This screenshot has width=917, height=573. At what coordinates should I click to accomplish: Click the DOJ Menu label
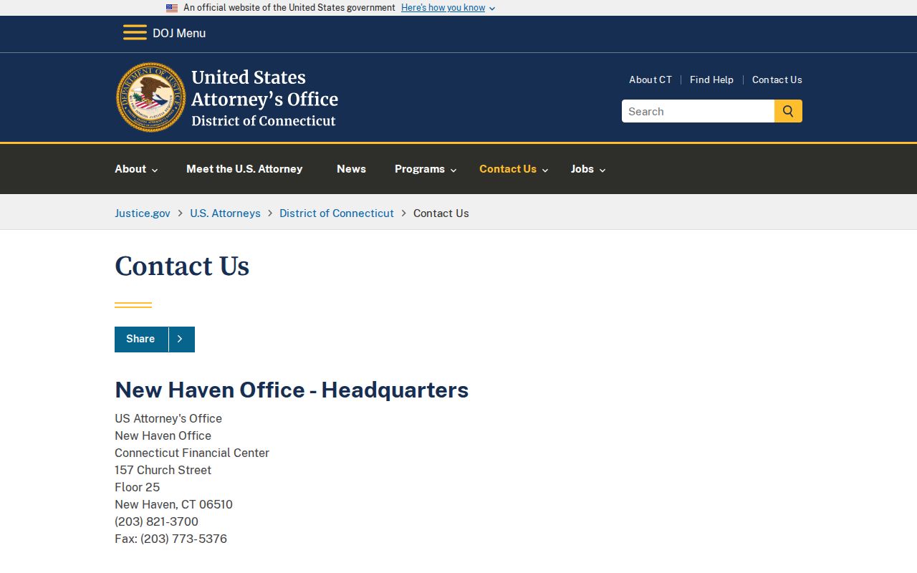pos(179,33)
